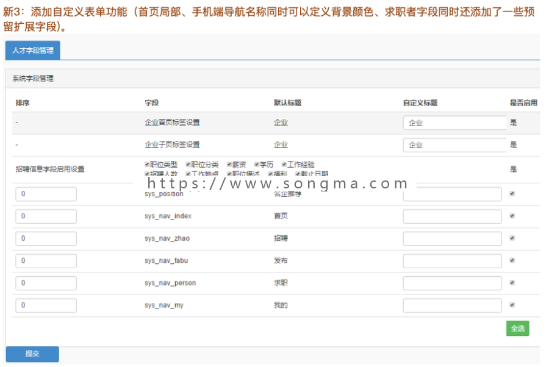Focus sort order field for sys_nav_fabu

pyautogui.click(x=46, y=261)
